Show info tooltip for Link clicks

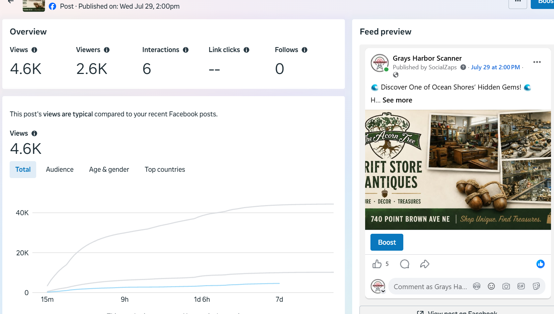[246, 50]
